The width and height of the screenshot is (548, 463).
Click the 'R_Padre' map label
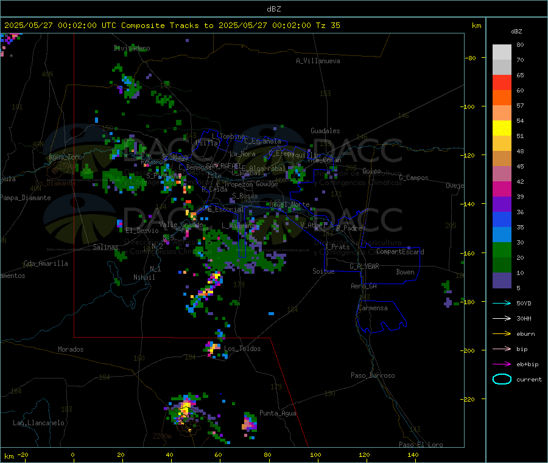[x=349, y=228]
